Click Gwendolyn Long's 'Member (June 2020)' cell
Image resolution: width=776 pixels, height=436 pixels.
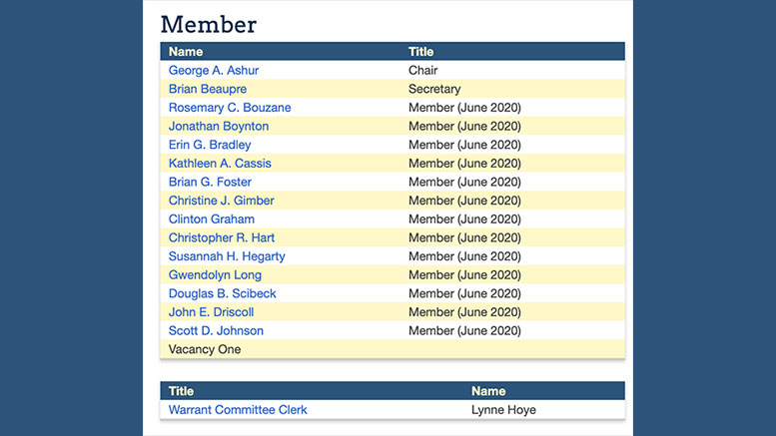[x=464, y=274]
